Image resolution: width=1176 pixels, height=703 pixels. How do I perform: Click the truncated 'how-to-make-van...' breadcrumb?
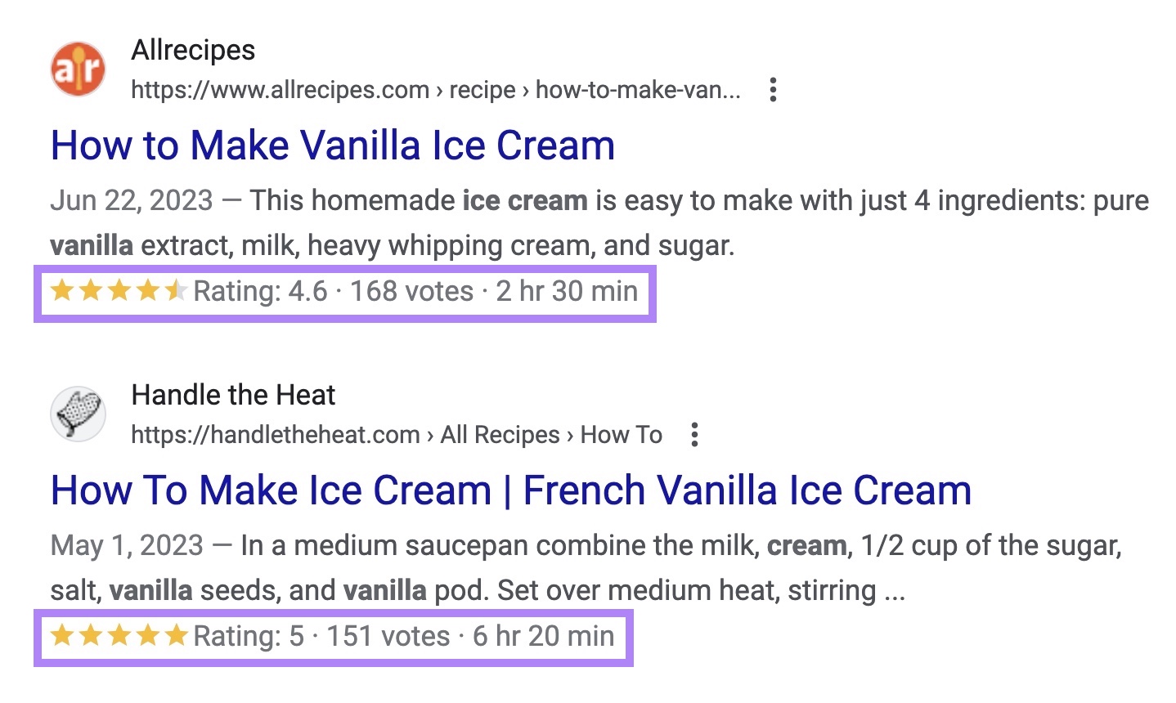636,90
